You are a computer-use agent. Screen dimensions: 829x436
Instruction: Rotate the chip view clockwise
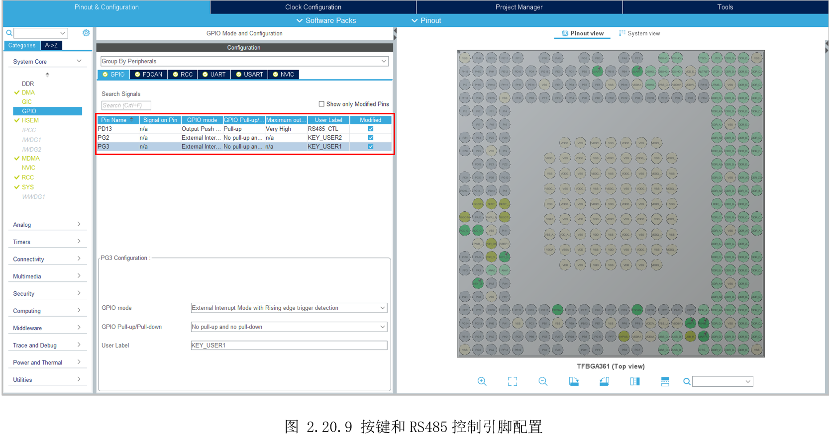(x=574, y=381)
